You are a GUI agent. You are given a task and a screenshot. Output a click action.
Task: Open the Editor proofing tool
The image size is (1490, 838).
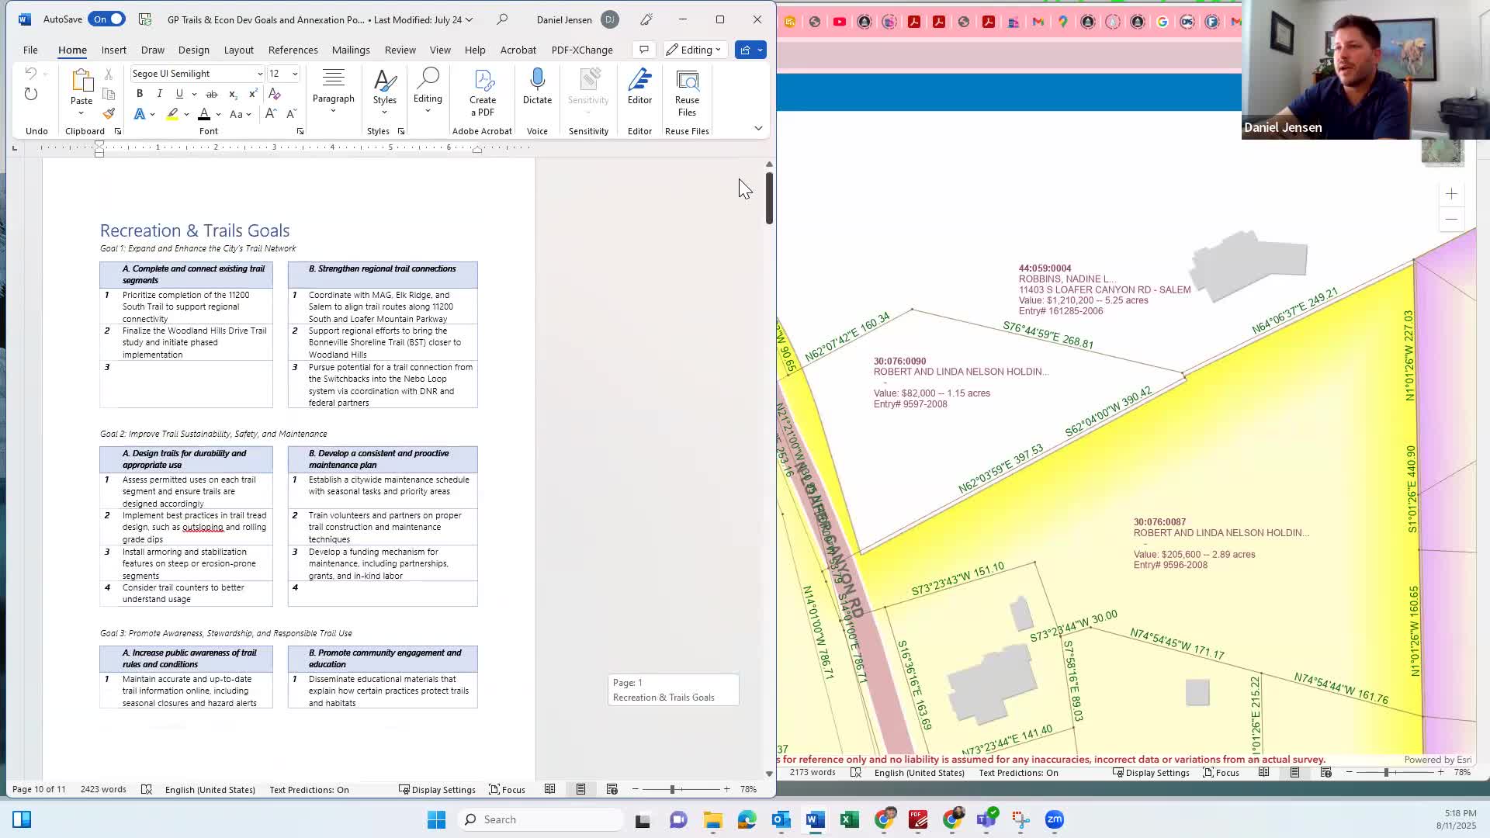[x=639, y=81]
